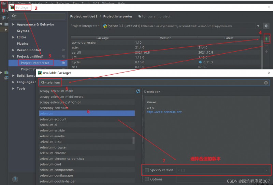Sort by the Package column header
This screenshot has width=273, height=185.
(102, 38)
